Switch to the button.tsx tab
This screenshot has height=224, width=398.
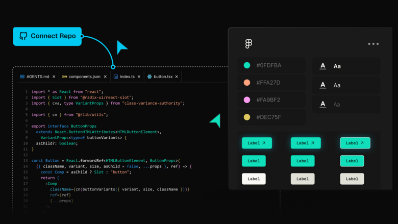click(163, 77)
